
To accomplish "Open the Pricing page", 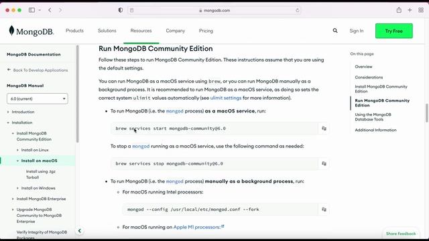I will (206, 31).
